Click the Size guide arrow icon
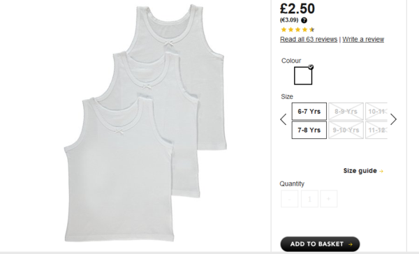This screenshot has height=254, width=419. click(381, 171)
